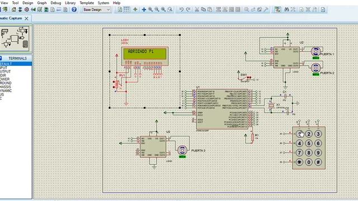Image resolution: width=358 pixels, height=201 pixels.
Task: Click the Exit to Parent Sheet icon
Action: tap(314, 9)
